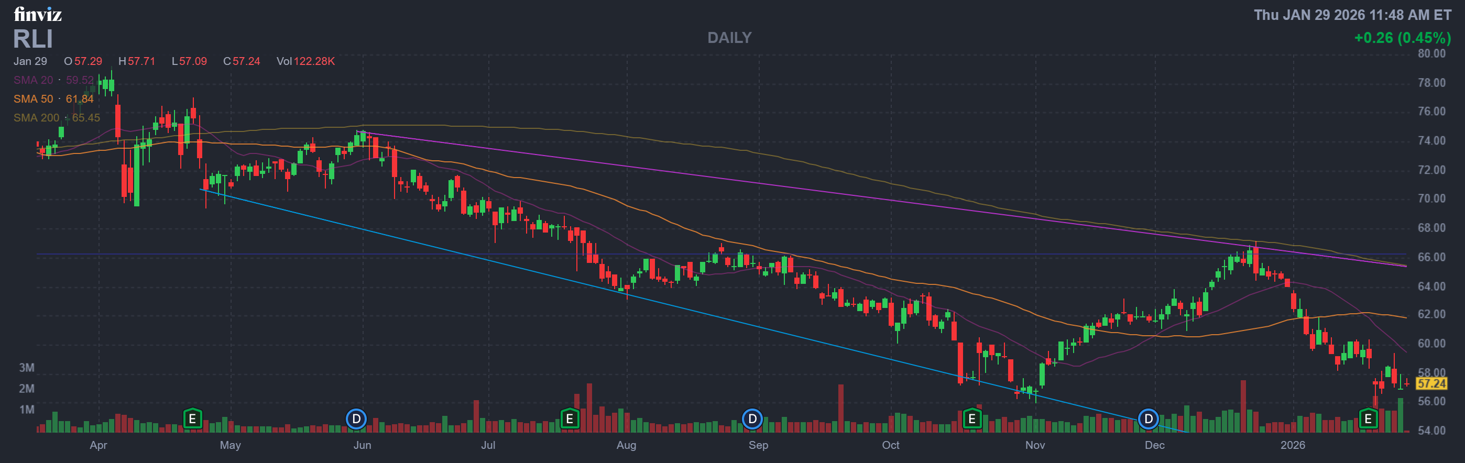Toggle the SMA 20 indicator label

pos(33,80)
